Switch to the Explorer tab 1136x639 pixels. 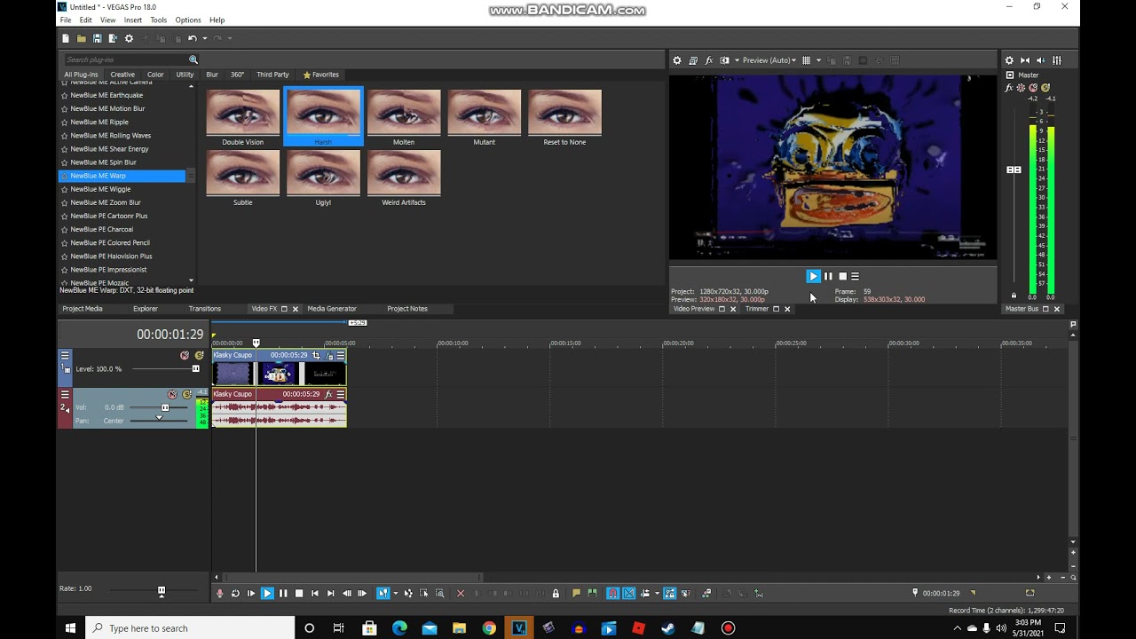146,309
